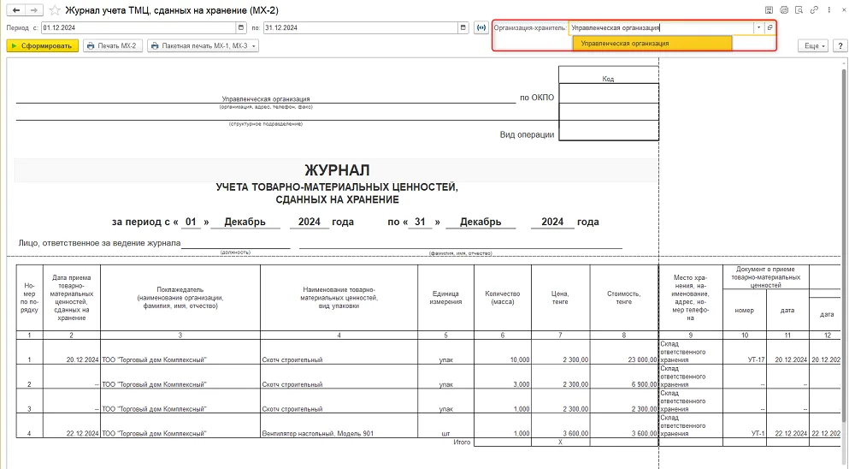Click the start month Декабрь after day 01
Screen dimensions: 855x469
[x=245, y=222]
